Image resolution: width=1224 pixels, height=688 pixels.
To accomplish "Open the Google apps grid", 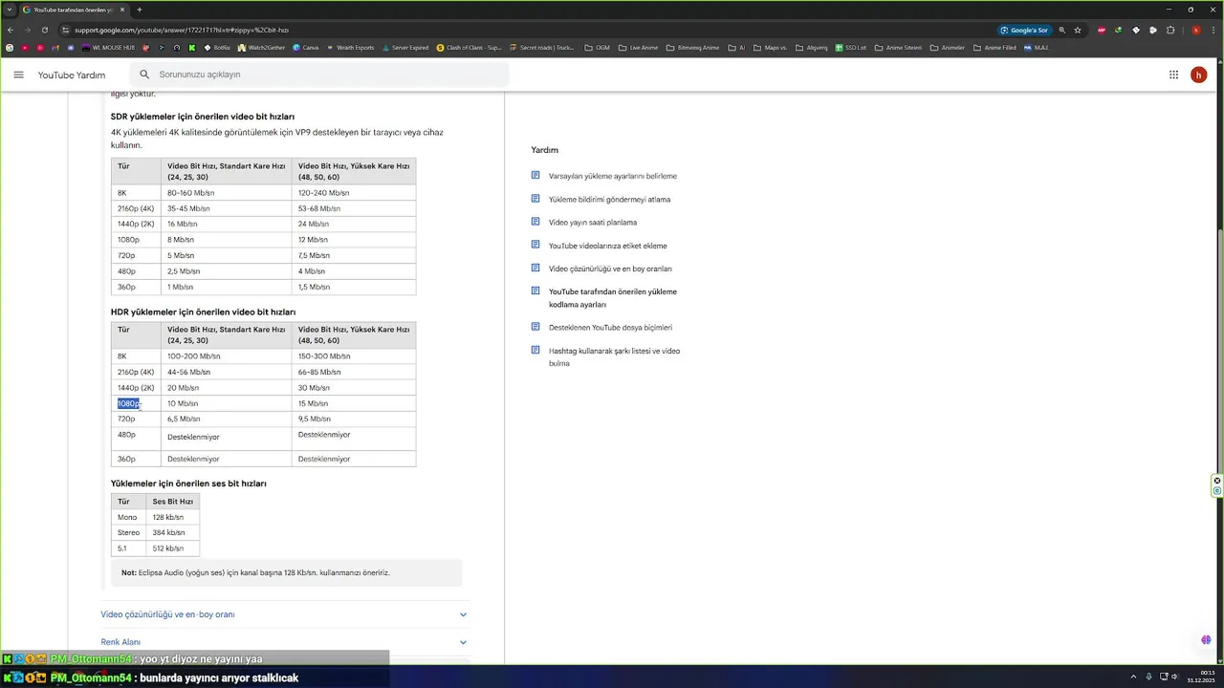I will (x=1173, y=75).
